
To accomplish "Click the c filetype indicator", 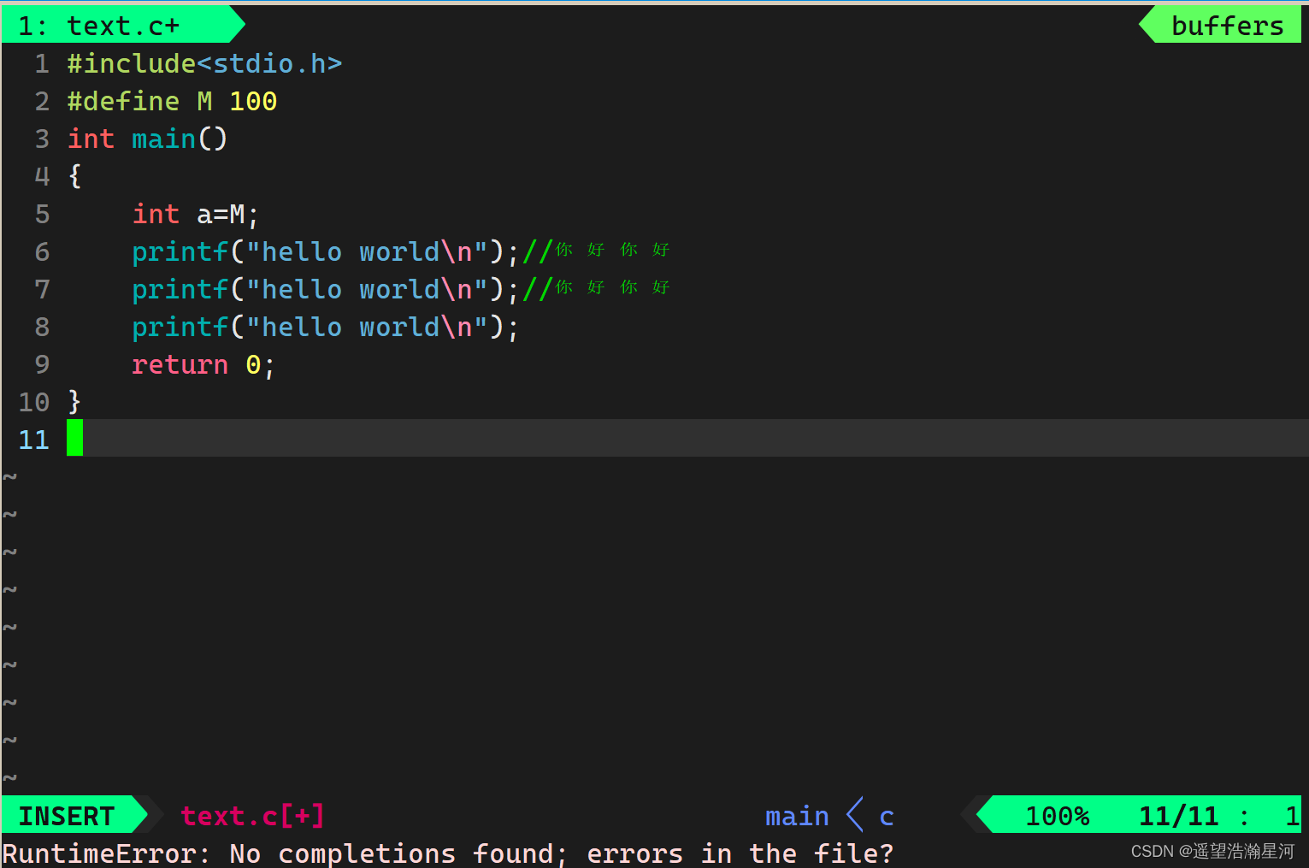I will coord(887,817).
